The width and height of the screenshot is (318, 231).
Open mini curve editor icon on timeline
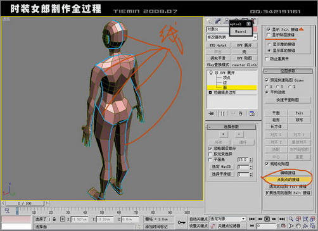pos(8,211)
